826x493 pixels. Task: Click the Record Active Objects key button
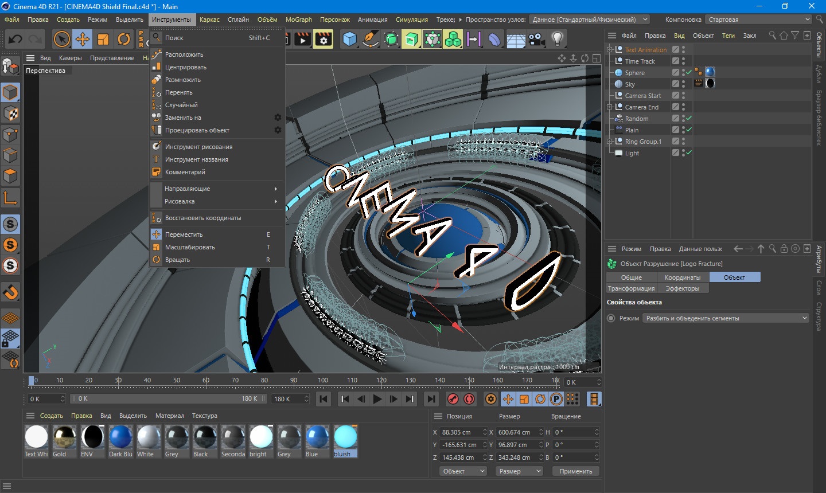click(453, 399)
